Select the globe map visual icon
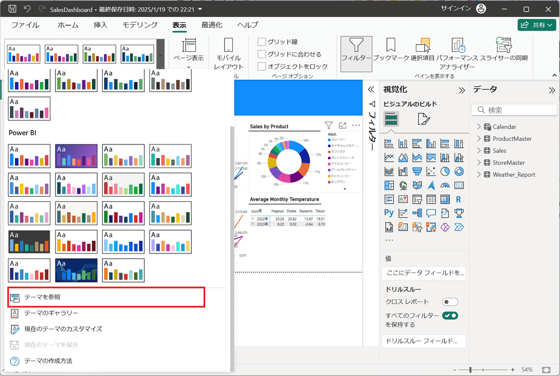This screenshot has width=560, height=376. tap(403, 185)
